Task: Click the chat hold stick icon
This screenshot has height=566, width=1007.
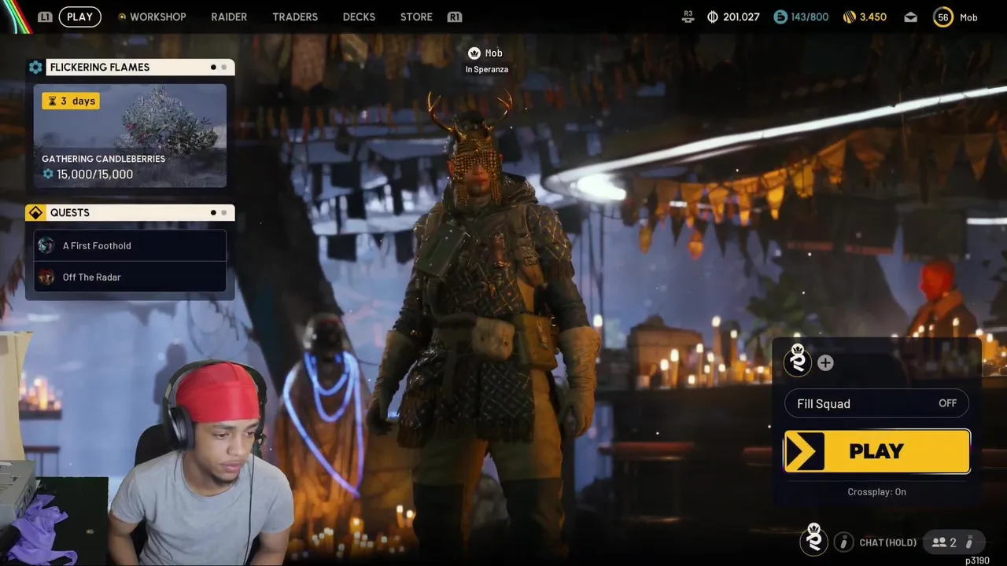Action: tap(843, 542)
